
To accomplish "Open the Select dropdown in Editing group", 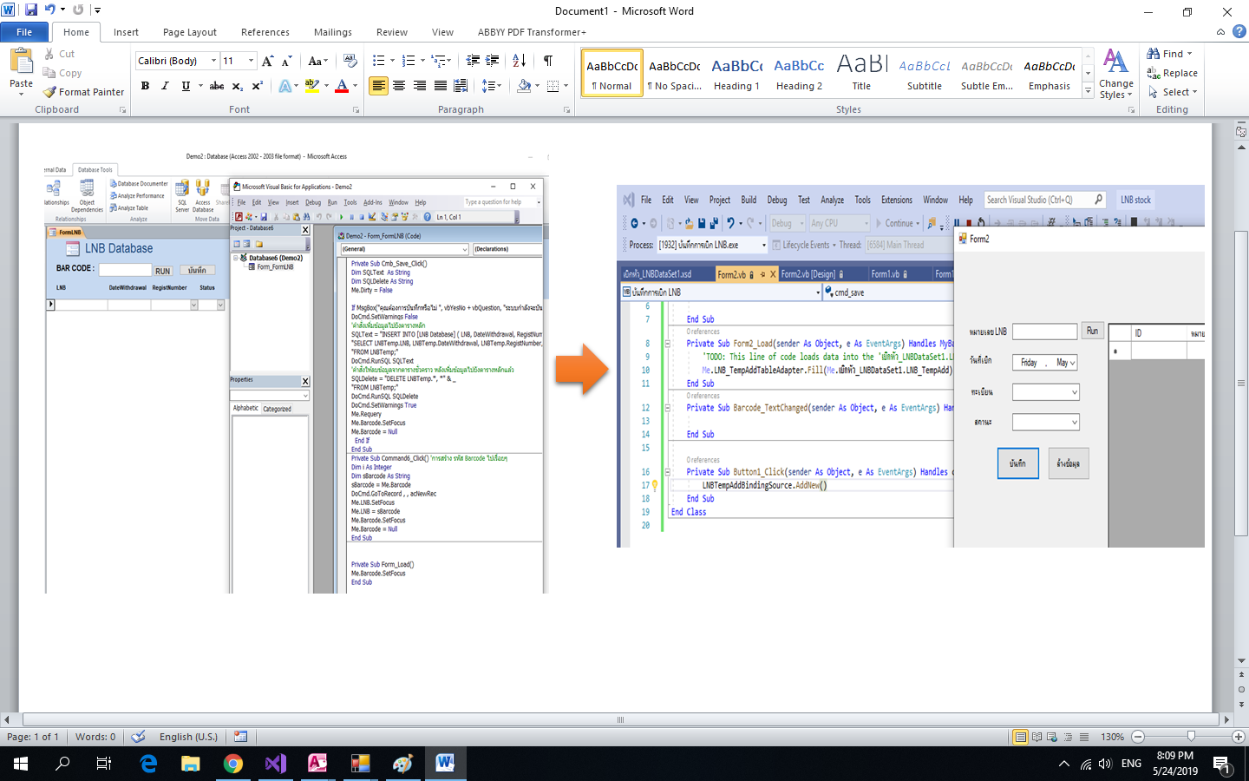I will tap(1172, 92).
